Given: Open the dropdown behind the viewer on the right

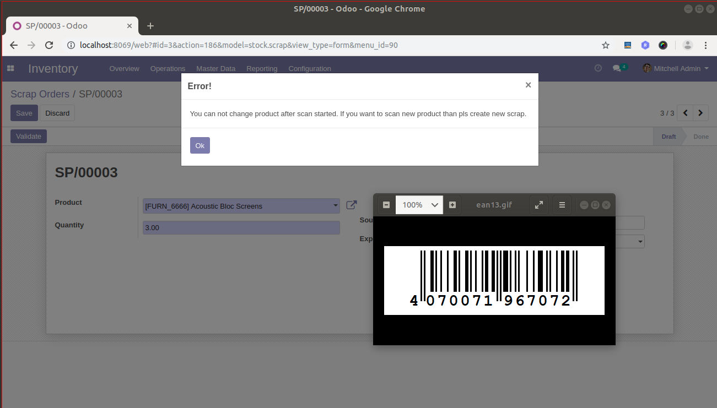Looking at the screenshot, I should 640,241.
